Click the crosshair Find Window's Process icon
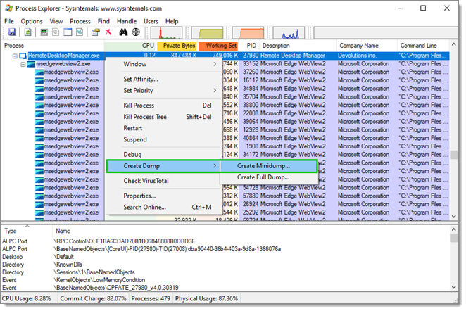466x311 pixels. click(136, 32)
